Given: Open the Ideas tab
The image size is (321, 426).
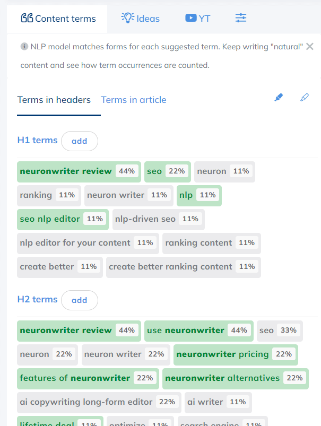Looking at the screenshot, I should tap(140, 18).
